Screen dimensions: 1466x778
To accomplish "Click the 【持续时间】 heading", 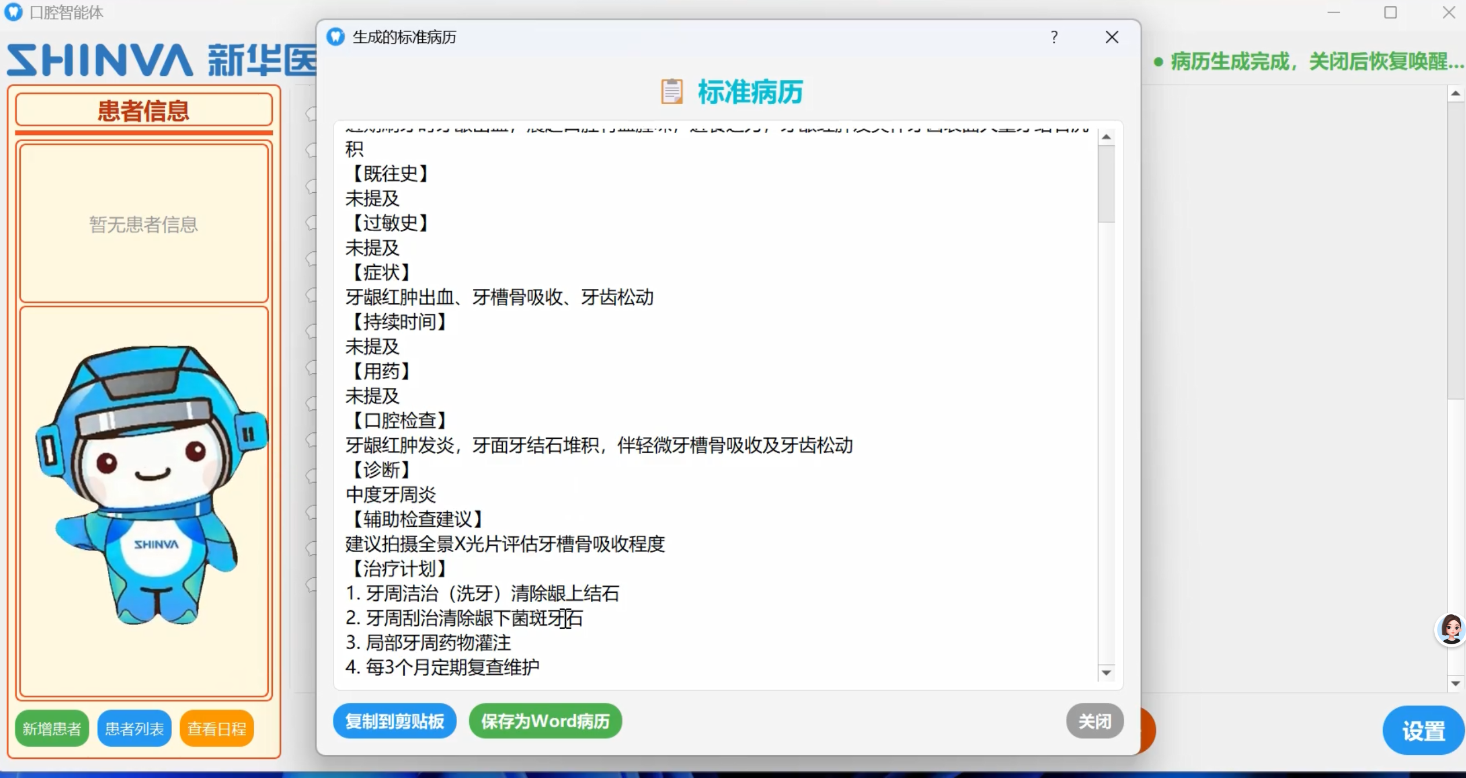I will coord(400,322).
